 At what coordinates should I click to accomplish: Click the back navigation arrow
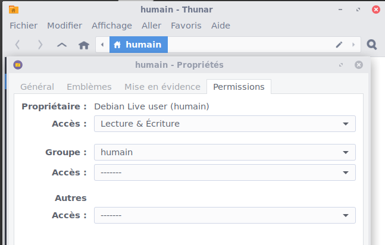[x=18, y=45]
